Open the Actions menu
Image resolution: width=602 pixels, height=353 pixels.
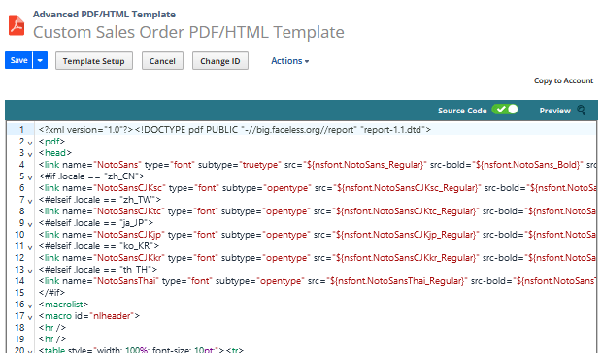coord(290,60)
